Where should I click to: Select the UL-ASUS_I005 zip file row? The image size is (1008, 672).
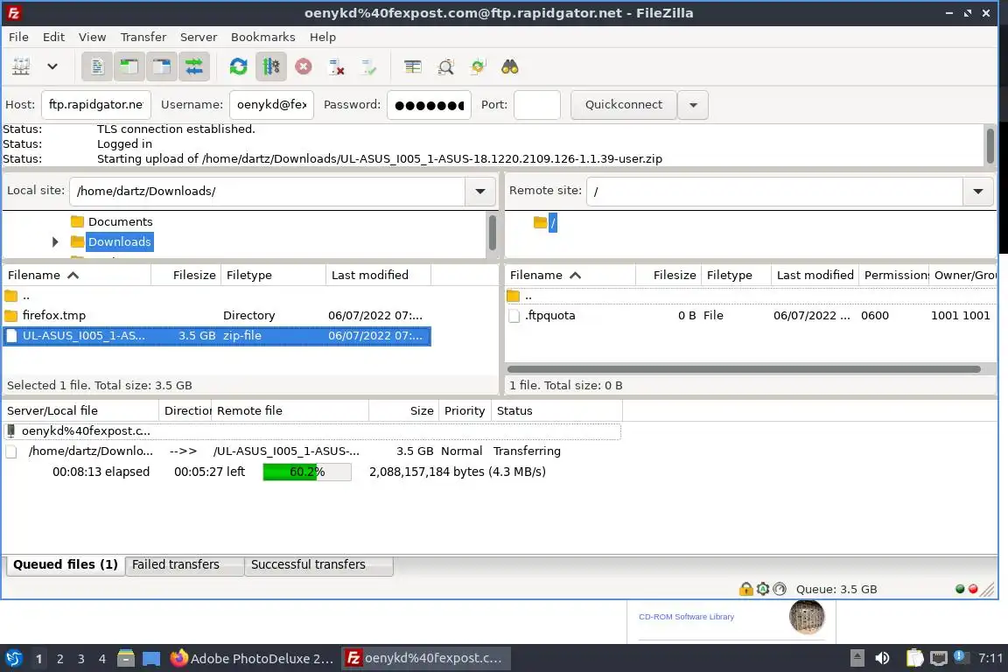(x=217, y=336)
